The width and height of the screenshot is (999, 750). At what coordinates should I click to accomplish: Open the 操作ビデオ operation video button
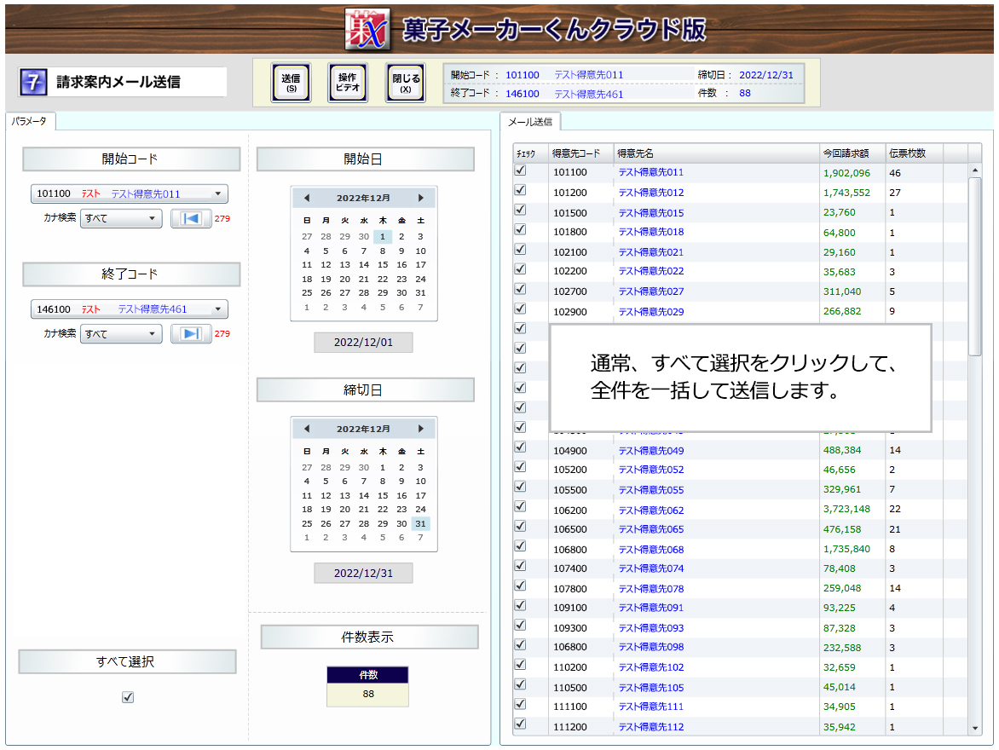click(x=348, y=83)
